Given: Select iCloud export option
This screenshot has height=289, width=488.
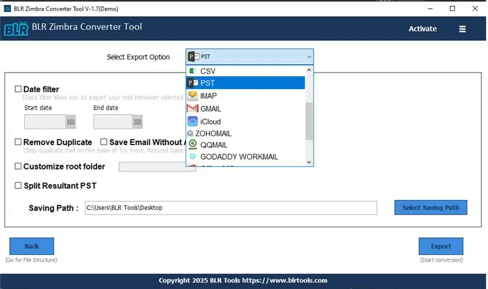Looking at the screenshot, I should 246,121.
